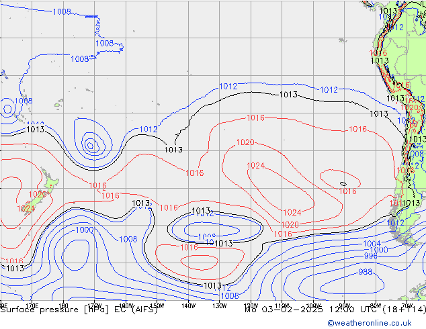Click the "130W" longitude label
The width and height of the screenshot is (426, 329).
coord(220,305)
